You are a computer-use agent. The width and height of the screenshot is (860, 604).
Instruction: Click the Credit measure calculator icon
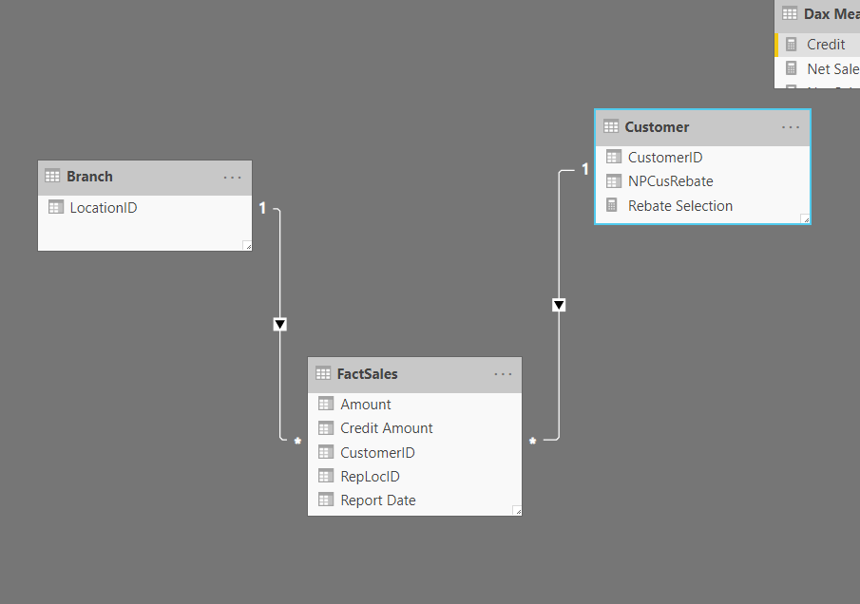click(x=791, y=45)
